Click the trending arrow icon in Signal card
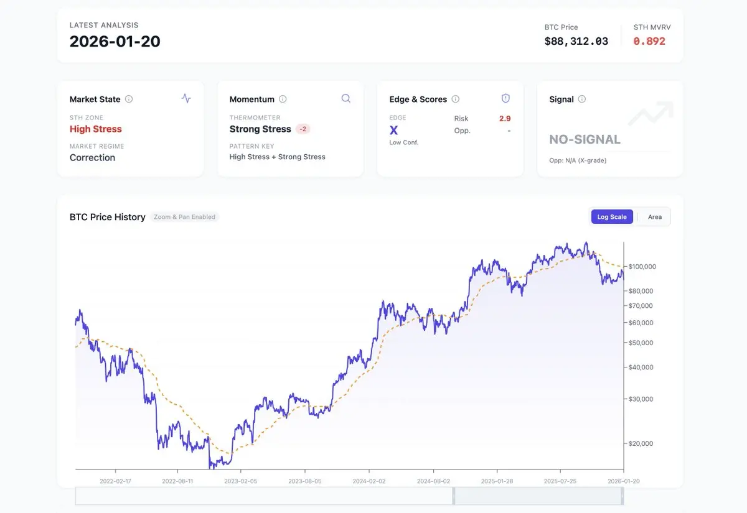Image resolution: width=747 pixels, height=513 pixels. [x=651, y=113]
